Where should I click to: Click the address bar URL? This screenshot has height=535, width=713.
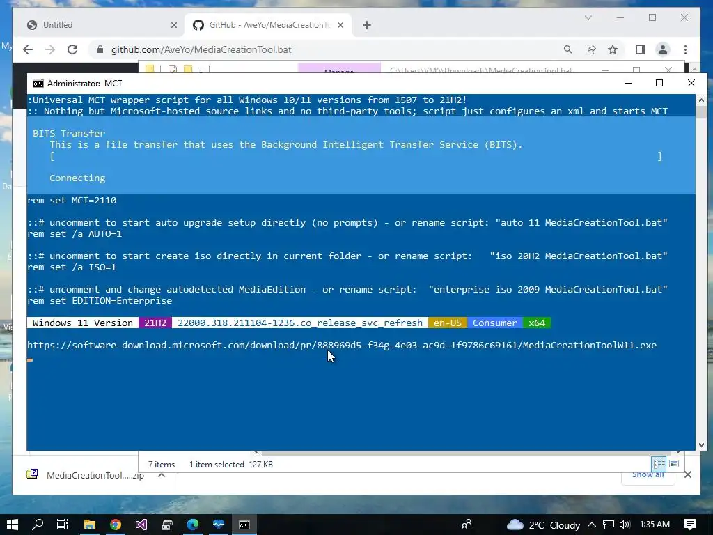point(201,49)
